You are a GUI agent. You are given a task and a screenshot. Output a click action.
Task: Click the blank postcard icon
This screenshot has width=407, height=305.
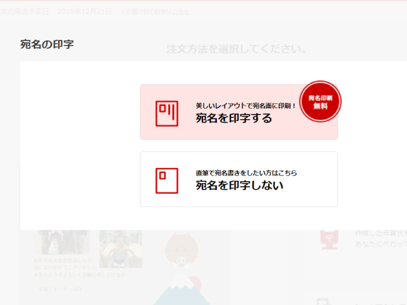coord(167,181)
